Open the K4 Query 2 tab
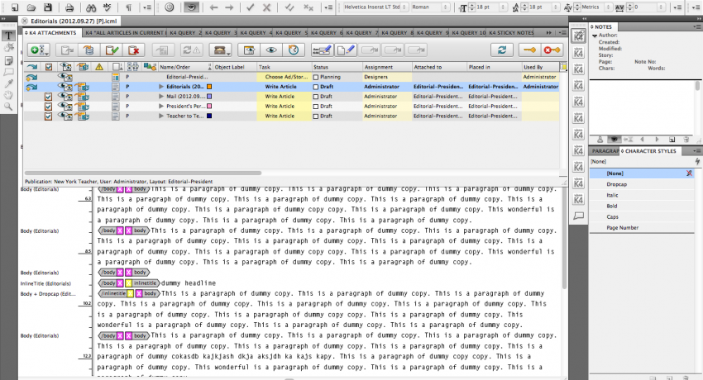703x380 pixels. point(185,33)
